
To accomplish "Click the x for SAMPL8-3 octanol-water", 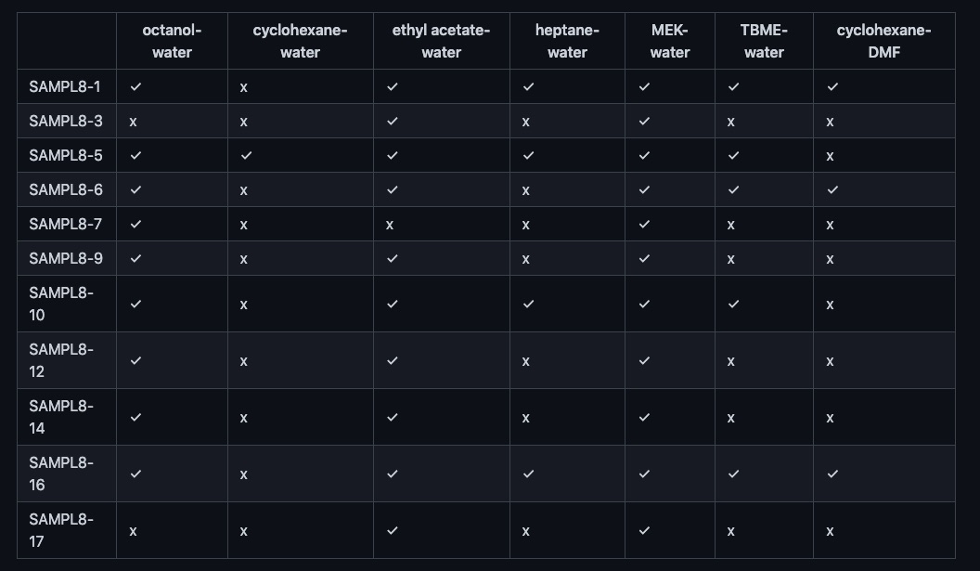I will pyautogui.click(x=133, y=122).
